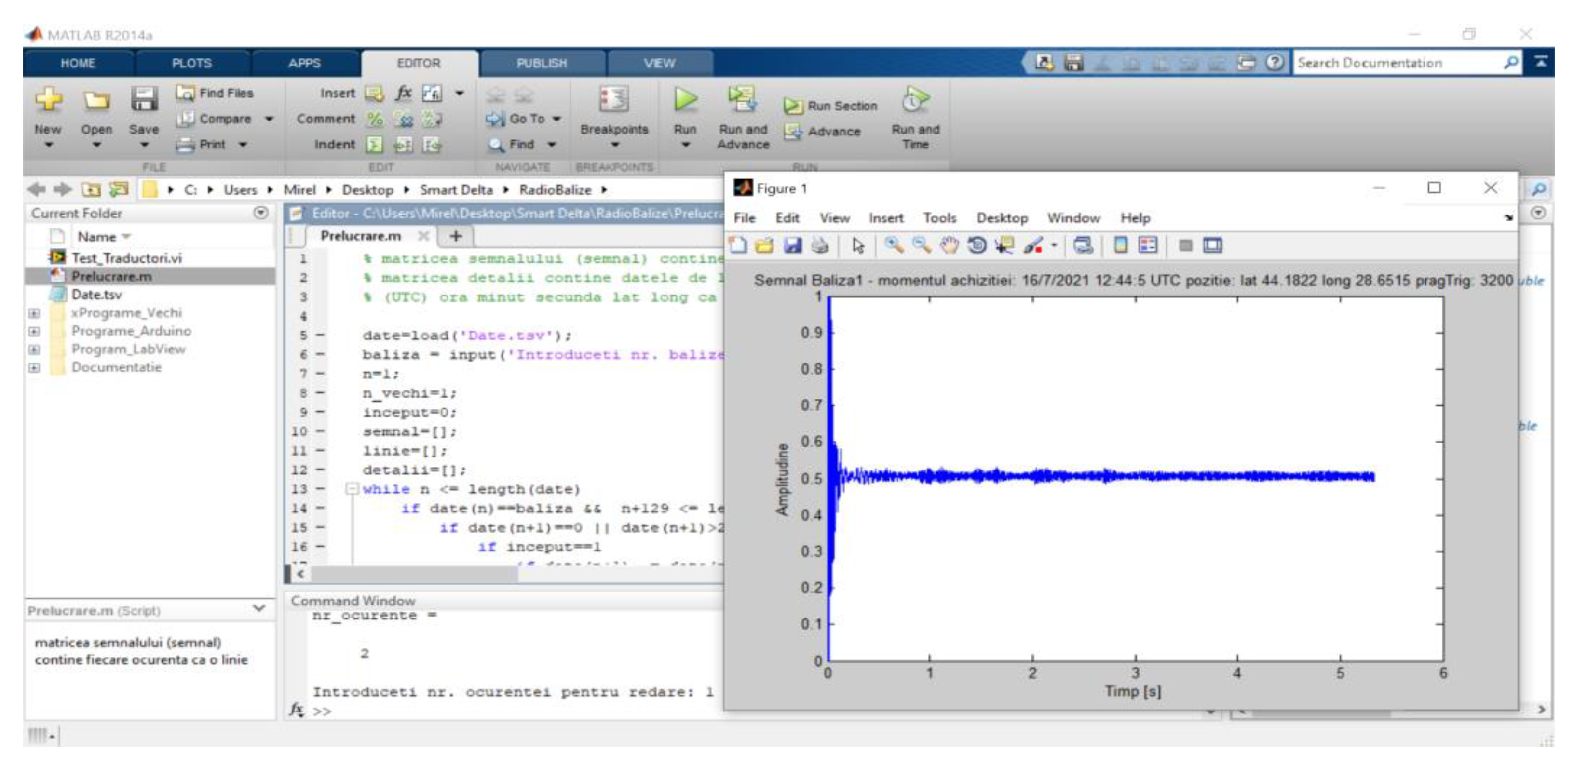Click the Insert Legend icon
The width and height of the screenshot is (1574, 766).
pos(1148,245)
